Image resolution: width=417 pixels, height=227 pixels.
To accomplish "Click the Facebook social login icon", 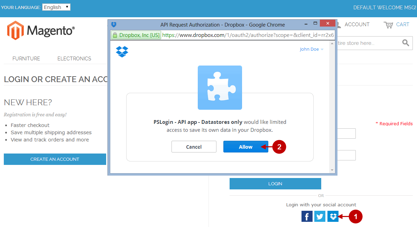I will 307,216.
